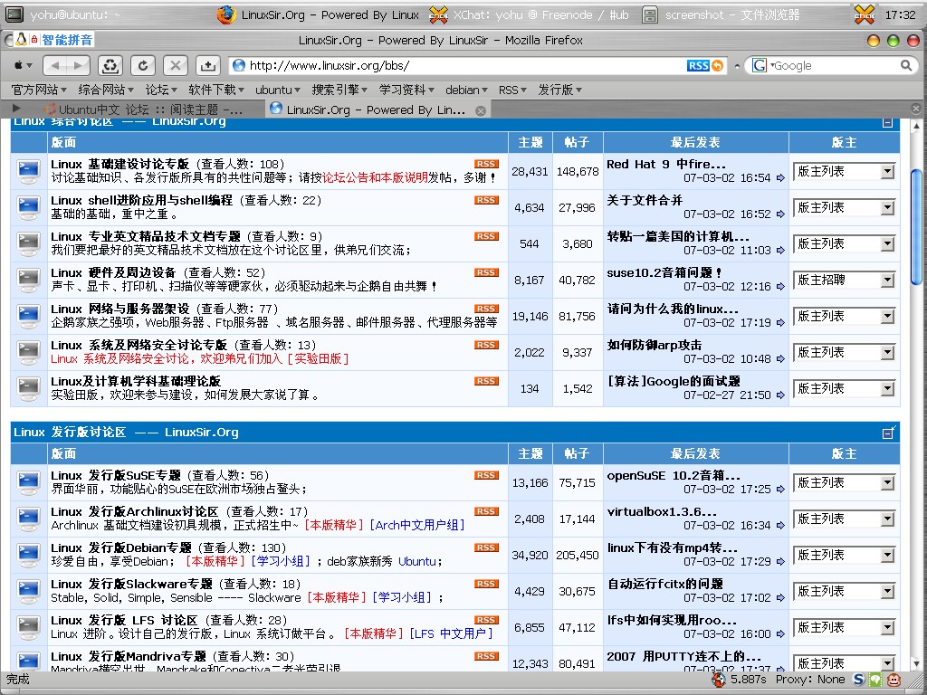The image size is (927, 695).
Task: Open 版主招聘 dropdown in 硬件及周边设备 row
Action: 844,281
